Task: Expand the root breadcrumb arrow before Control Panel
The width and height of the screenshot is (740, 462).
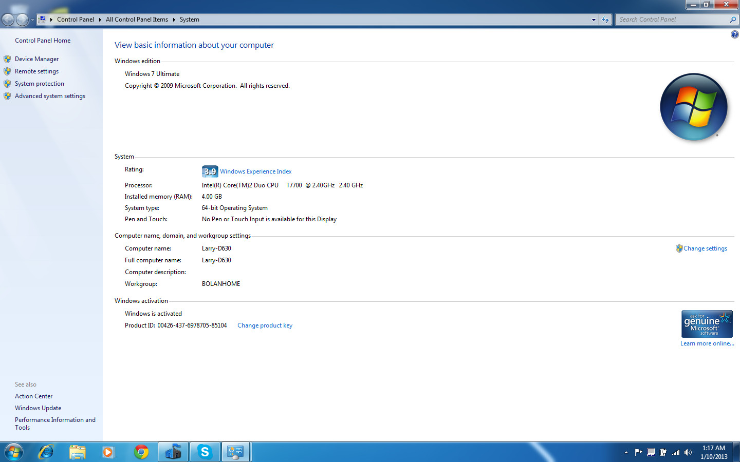Action: (51, 20)
